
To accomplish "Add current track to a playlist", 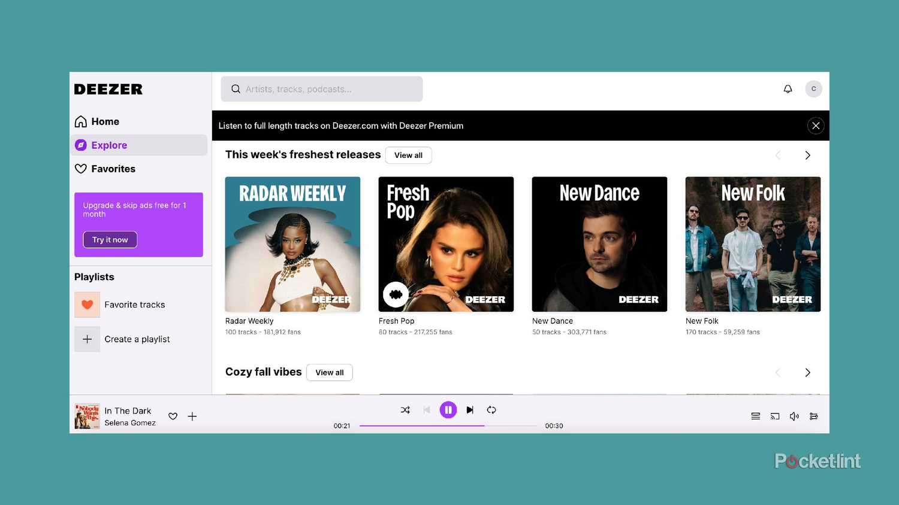I will (192, 416).
